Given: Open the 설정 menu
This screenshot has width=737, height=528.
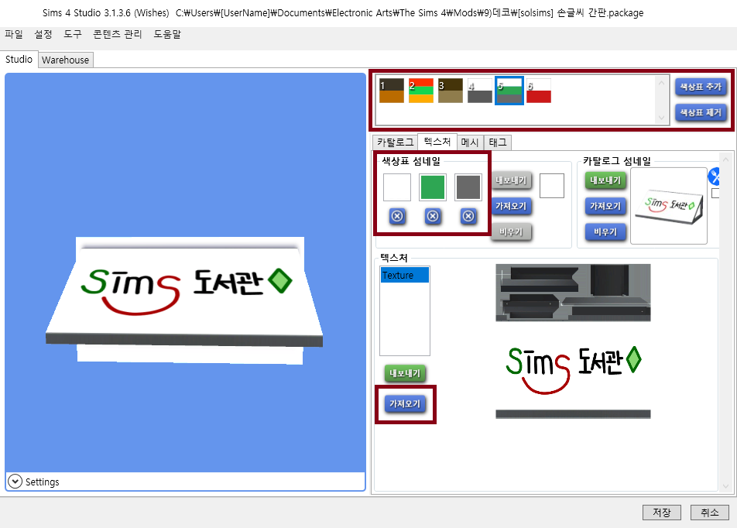Looking at the screenshot, I should coord(43,34).
